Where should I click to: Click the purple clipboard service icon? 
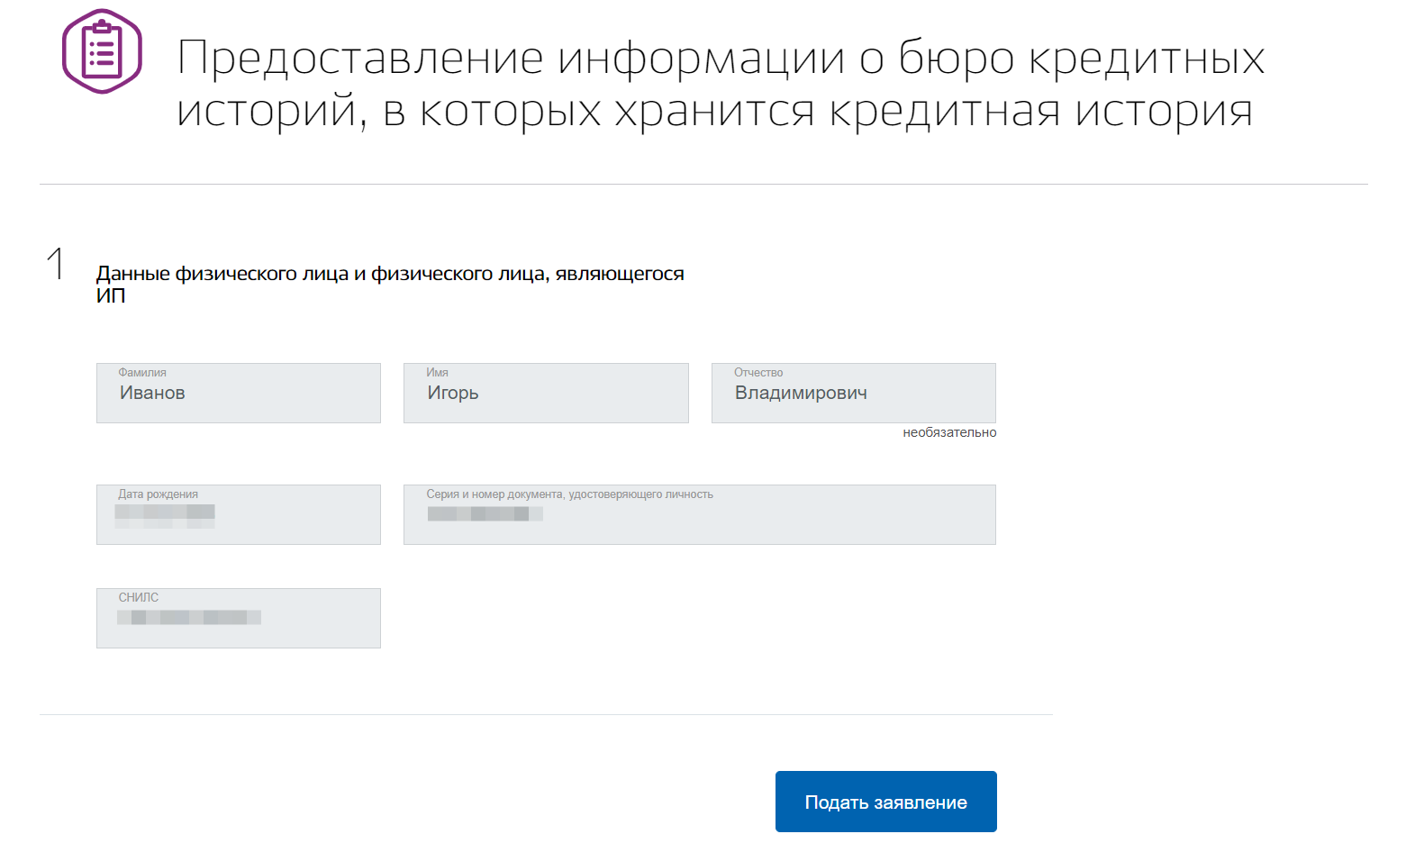(x=102, y=51)
